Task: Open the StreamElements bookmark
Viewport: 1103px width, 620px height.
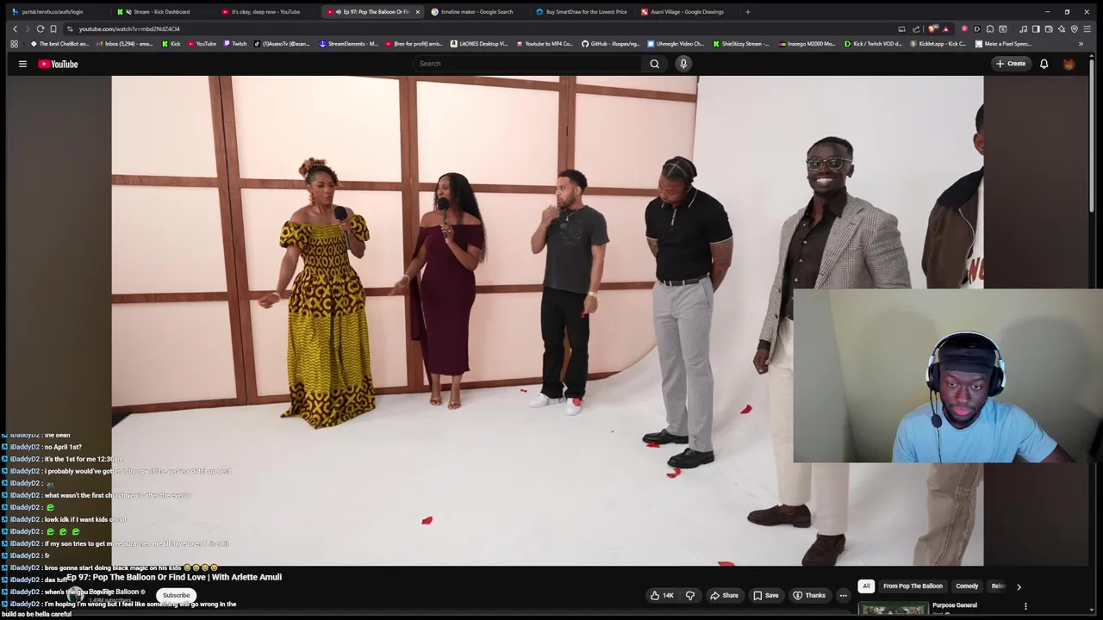Action: [x=349, y=43]
